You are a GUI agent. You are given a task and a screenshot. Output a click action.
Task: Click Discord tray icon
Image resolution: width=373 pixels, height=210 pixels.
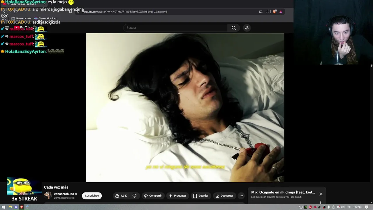338,207
